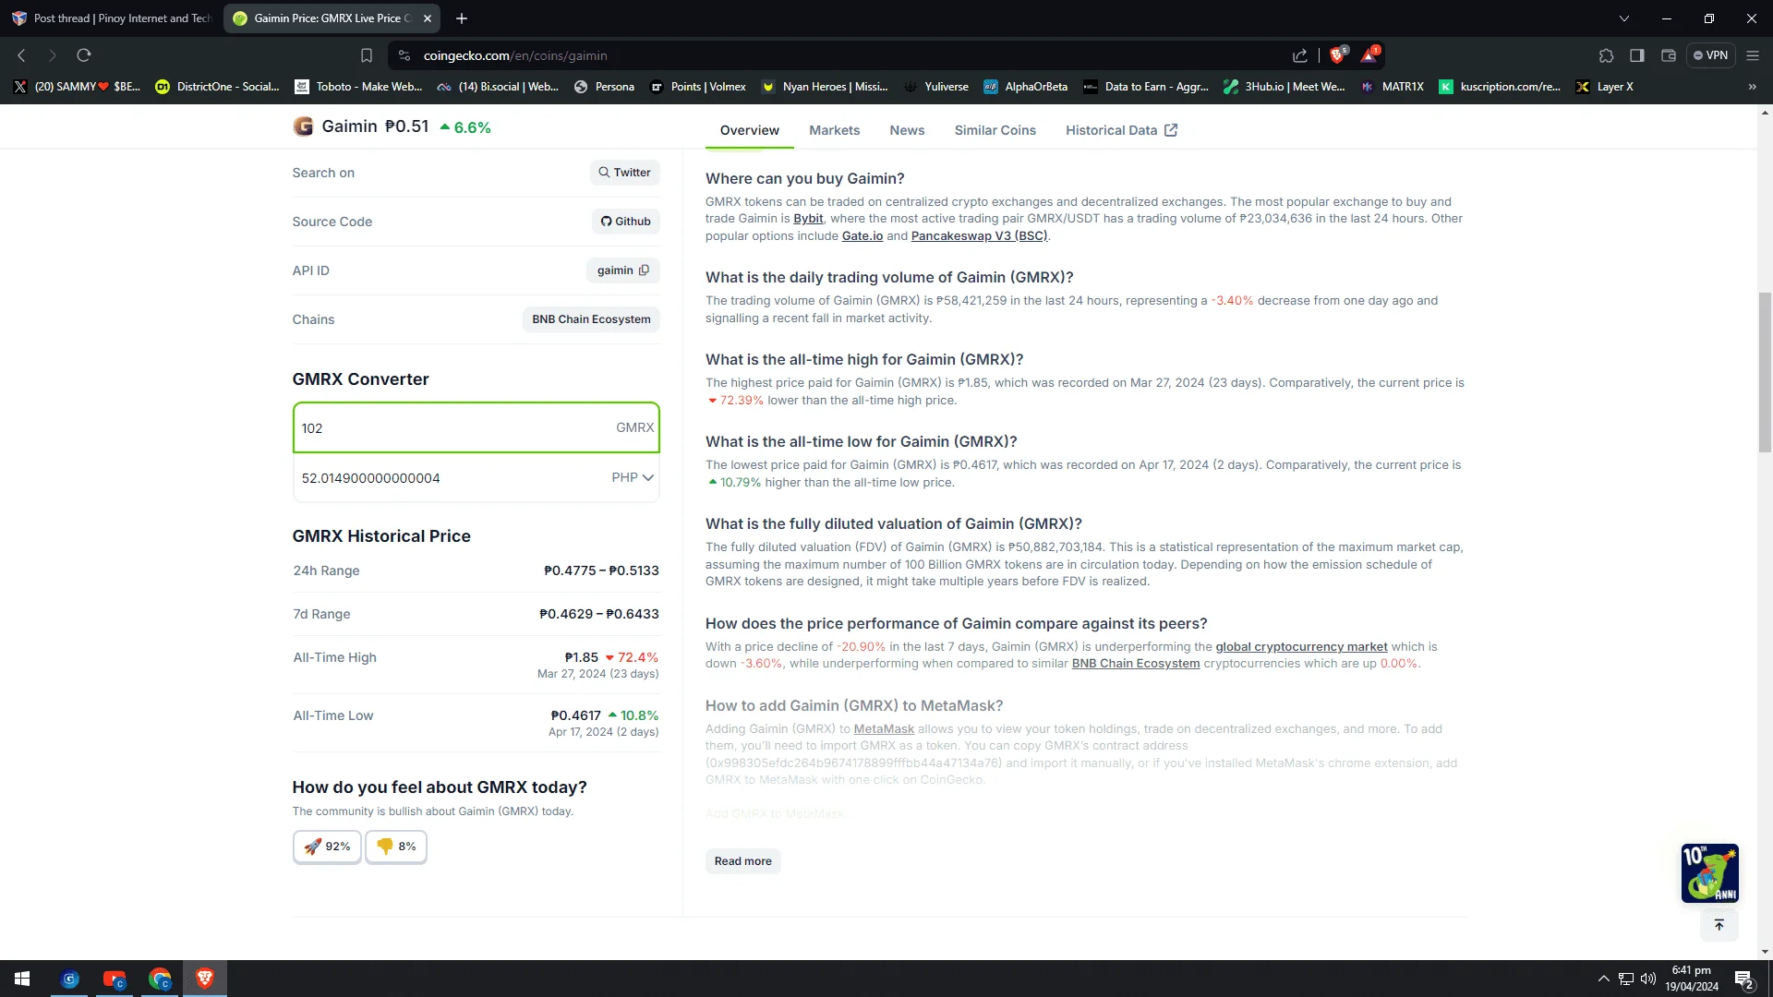
Task: Toggle the browser sidebar panel icon
Action: click(x=1637, y=55)
